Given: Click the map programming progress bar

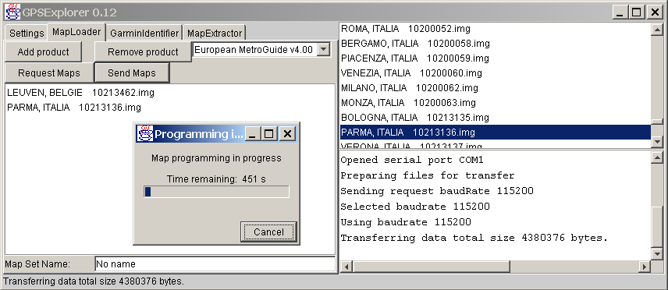Looking at the screenshot, I should [216, 192].
